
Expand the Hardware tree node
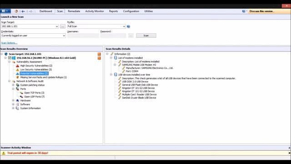13,100
